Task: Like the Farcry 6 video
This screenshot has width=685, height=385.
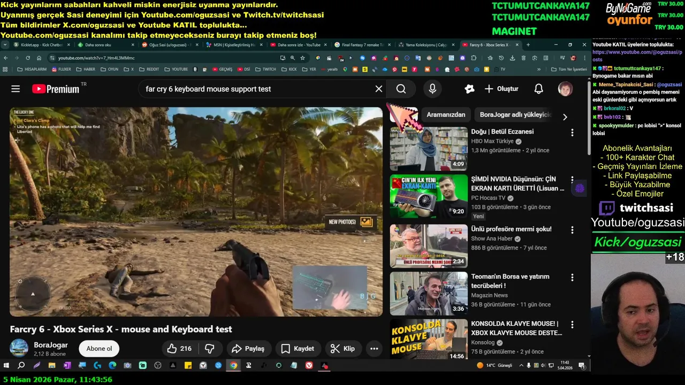Action: click(179, 349)
